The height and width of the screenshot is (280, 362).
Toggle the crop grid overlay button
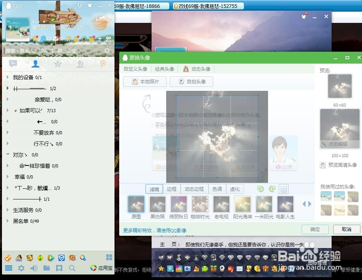[283, 189]
